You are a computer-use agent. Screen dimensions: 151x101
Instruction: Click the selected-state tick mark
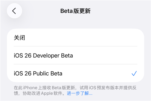[x=134, y=73]
